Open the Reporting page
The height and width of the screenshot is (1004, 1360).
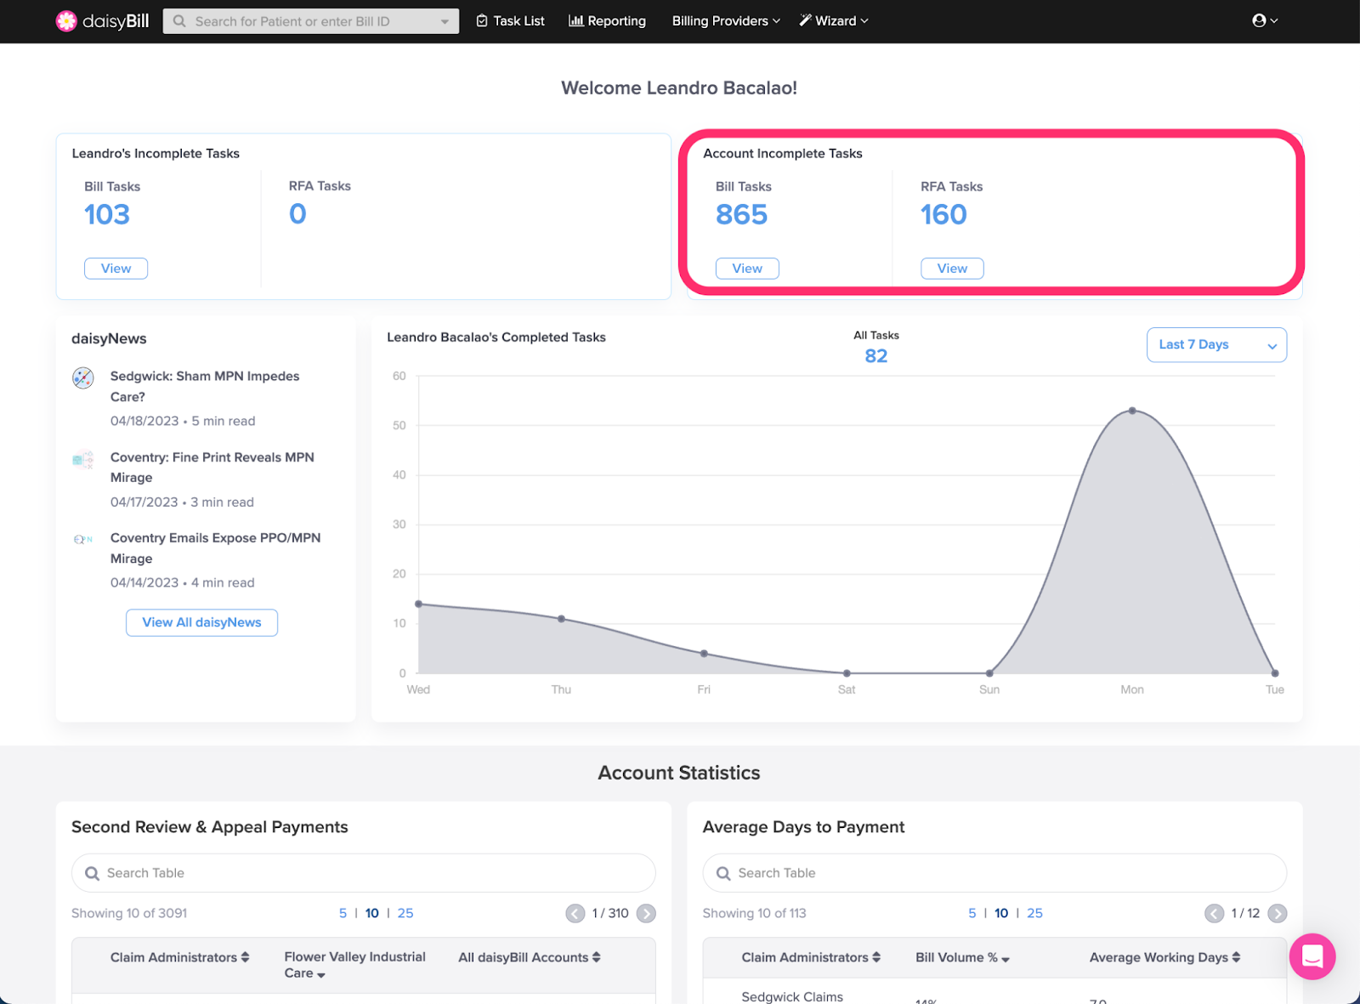coord(607,21)
